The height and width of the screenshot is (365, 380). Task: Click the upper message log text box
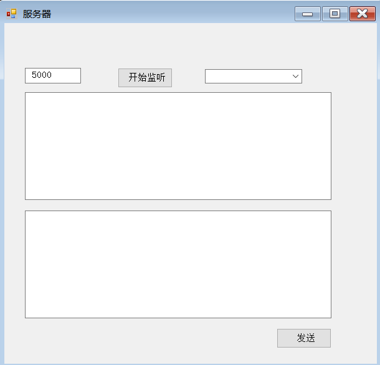pos(178,146)
